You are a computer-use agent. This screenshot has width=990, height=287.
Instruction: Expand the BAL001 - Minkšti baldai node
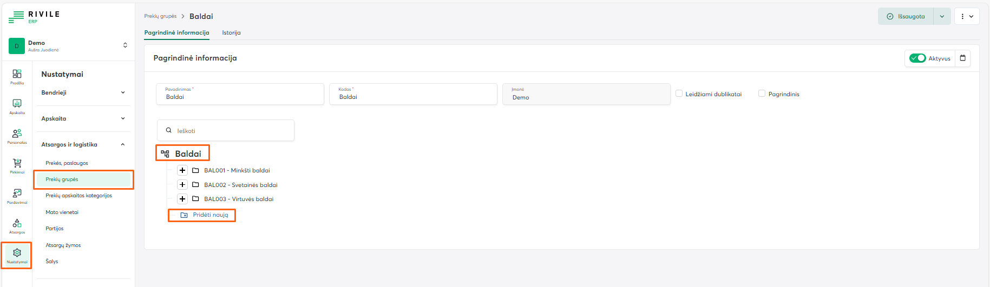pyautogui.click(x=182, y=170)
